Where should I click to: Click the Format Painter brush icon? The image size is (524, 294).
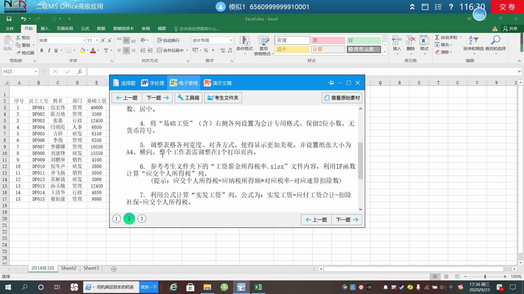coord(19,53)
